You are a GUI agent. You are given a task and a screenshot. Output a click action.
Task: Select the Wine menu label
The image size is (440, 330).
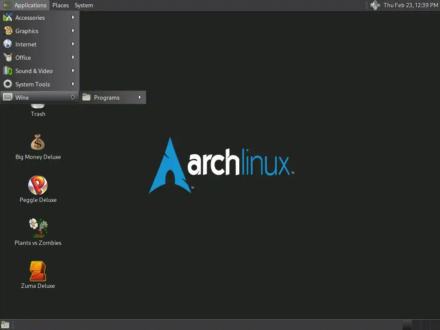click(x=22, y=98)
